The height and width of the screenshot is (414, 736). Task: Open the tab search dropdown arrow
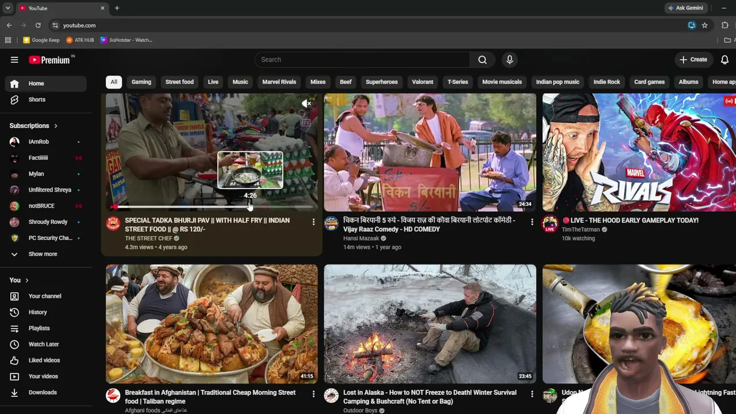pyautogui.click(x=7, y=8)
